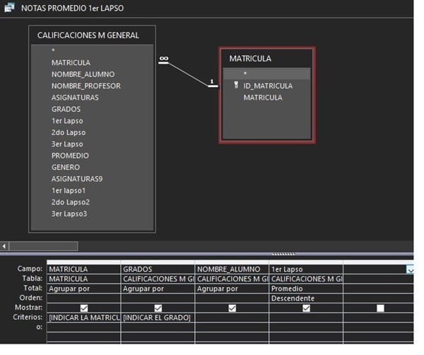
Task: Uncheck the Mostrar checkbox for the GRADOS column
Action: point(158,308)
